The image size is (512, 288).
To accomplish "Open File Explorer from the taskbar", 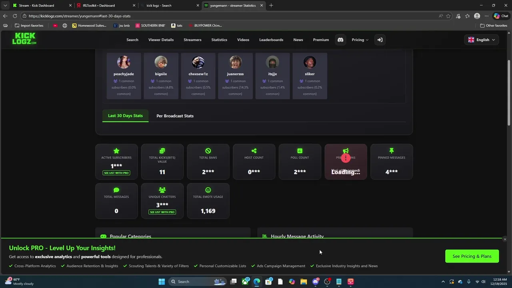I will 304,282.
